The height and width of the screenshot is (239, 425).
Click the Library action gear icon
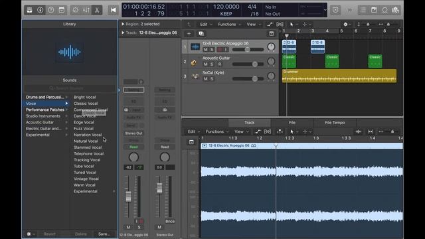pyautogui.click(x=29, y=234)
